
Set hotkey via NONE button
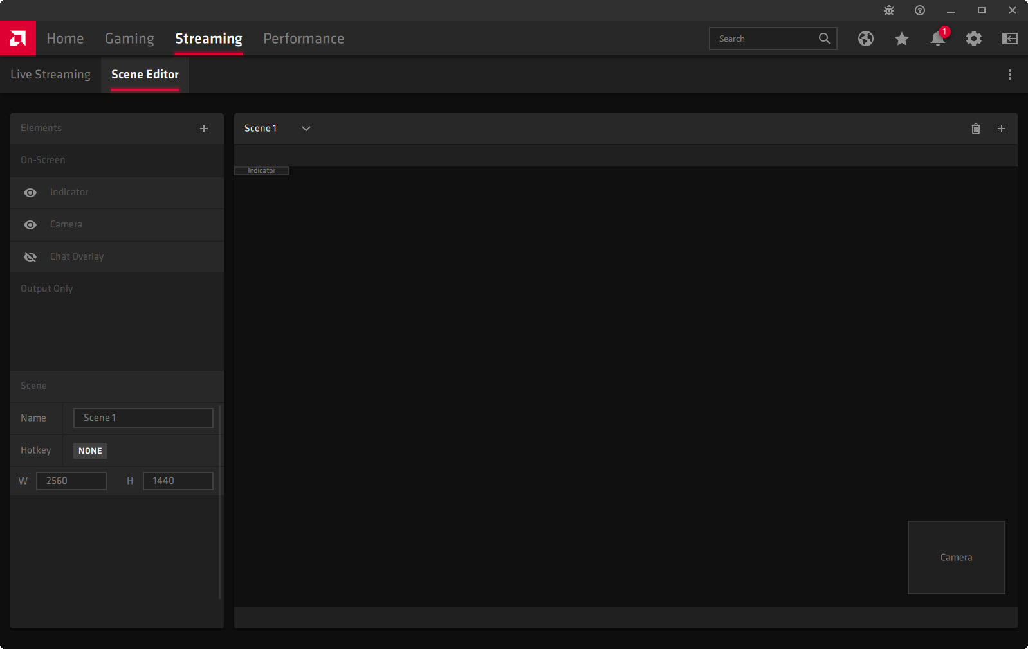coord(90,450)
